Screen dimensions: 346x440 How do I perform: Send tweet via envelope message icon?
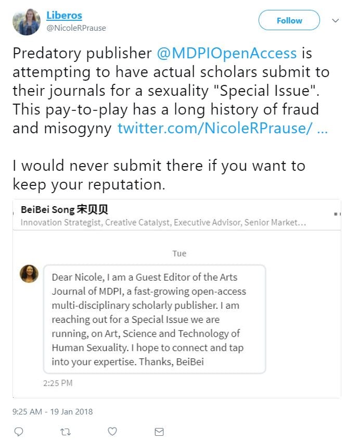159,431
